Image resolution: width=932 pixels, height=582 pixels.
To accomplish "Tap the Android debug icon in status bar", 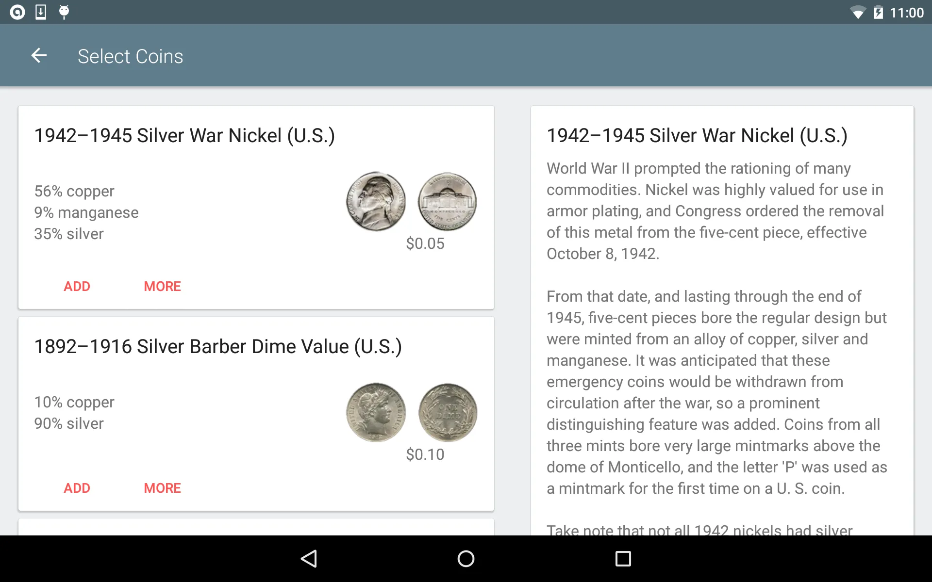I will [63, 12].
